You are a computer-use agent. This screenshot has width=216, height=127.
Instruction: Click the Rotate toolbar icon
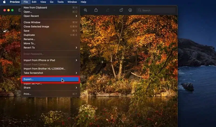click(x=121, y=10)
